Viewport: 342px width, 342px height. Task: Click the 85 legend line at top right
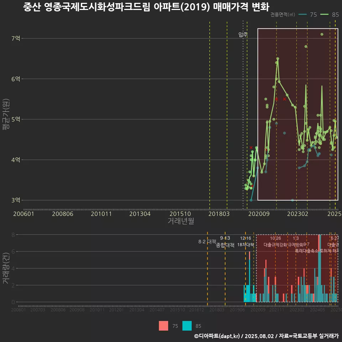(x=324, y=15)
